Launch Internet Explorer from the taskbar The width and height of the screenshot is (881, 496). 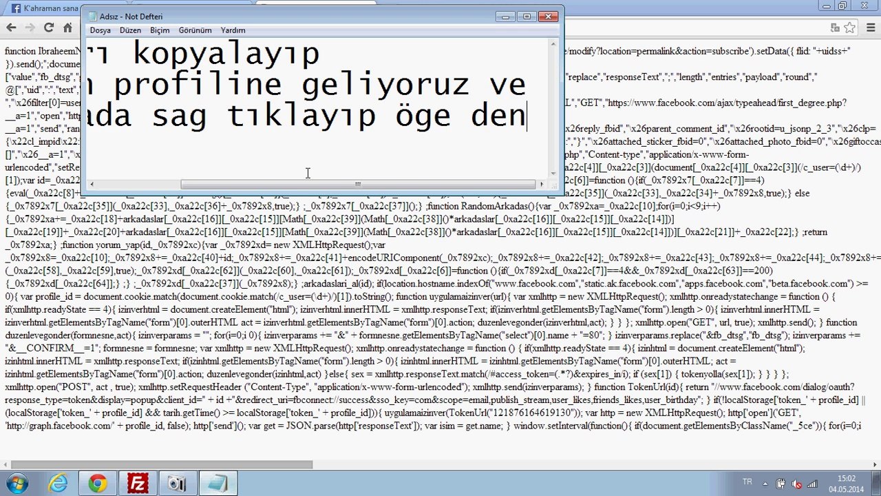pyautogui.click(x=56, y=484)
